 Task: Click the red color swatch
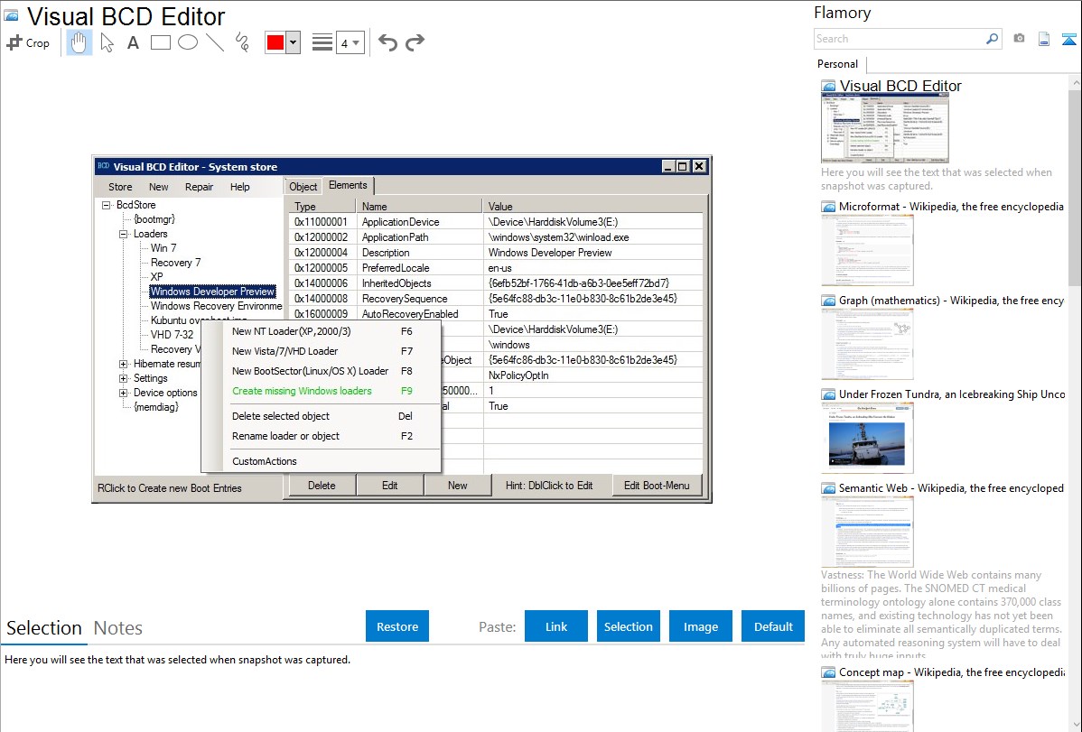click(275, 42)
